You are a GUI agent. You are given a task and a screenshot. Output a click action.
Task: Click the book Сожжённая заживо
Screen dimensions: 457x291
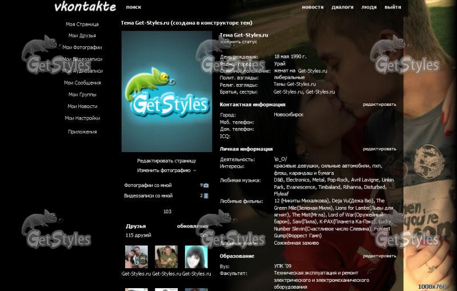296,243
